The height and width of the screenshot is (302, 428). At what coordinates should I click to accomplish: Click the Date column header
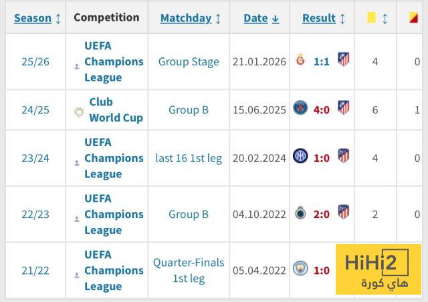pyautogui.click(x=255, y=18)
